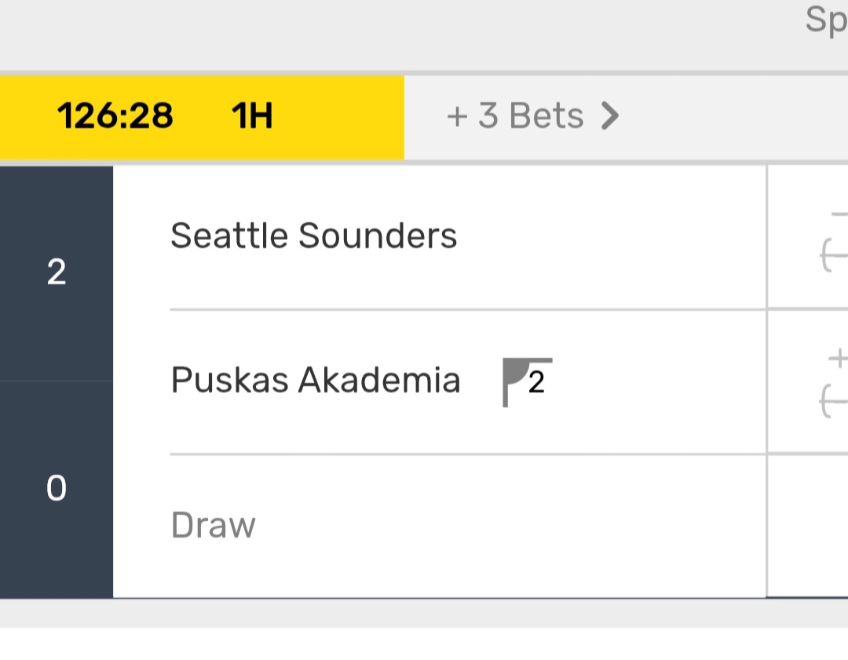This screenshot has width=848, height=660.
Task: Click the 126:28 match timer
Action: (x=115, y=116)
